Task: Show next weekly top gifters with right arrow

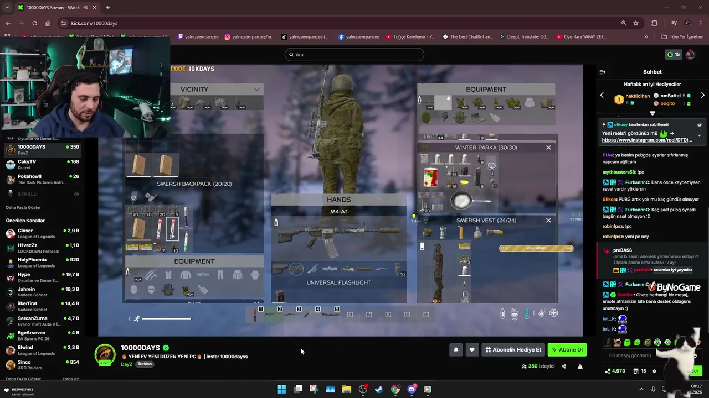Action: (x=702, y=95)
